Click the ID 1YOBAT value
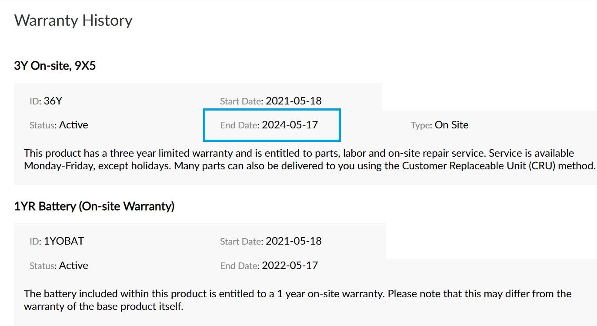597x326 pixels. (x=64, y=241)
